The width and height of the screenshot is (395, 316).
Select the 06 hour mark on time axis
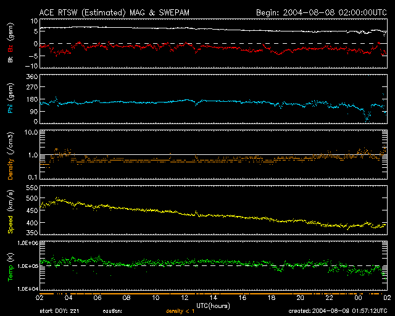pyautogui.click(x=98, y=297)
